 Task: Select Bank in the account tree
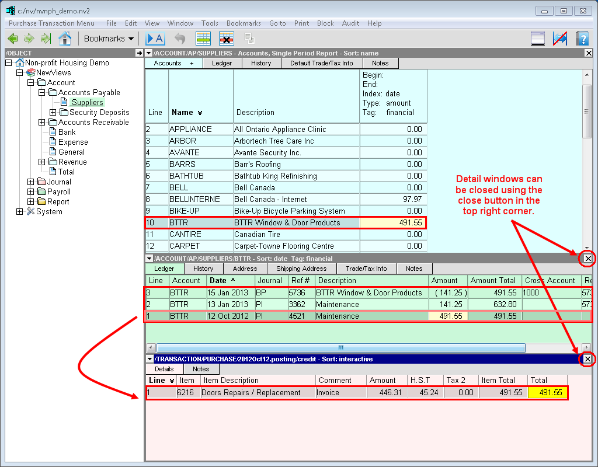tap(67, 133)
